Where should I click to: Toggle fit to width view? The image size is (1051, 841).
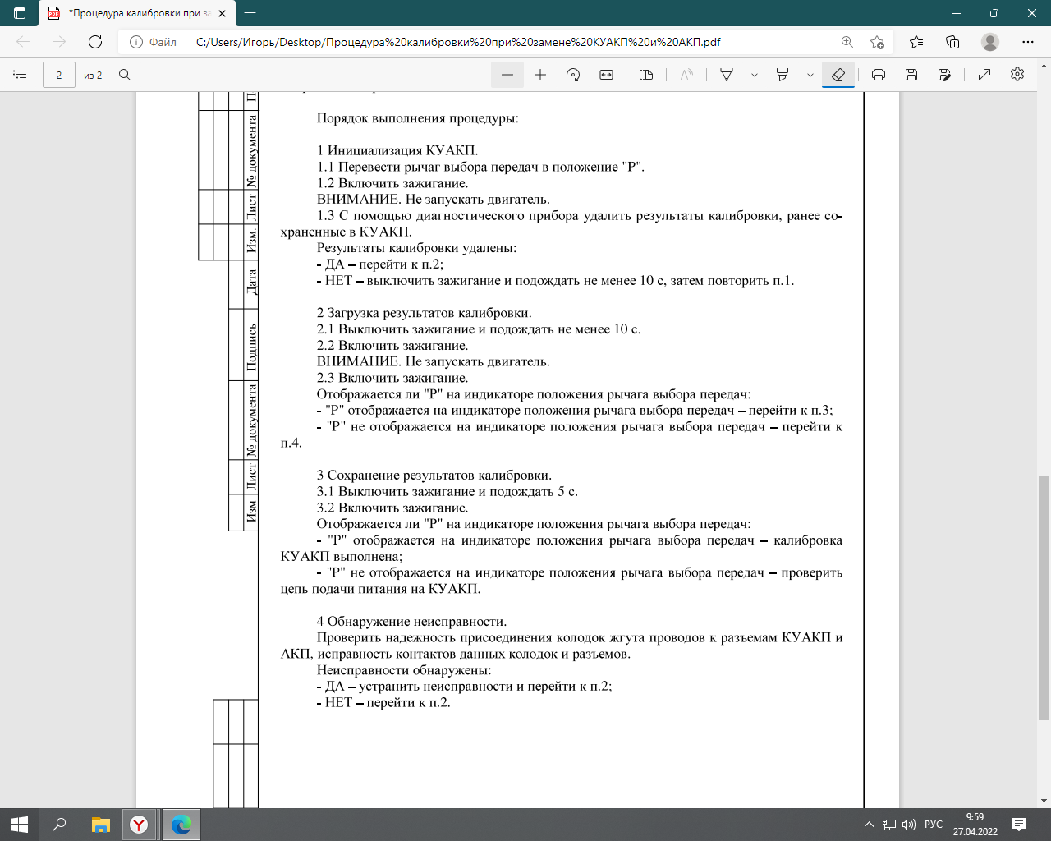[606, 75]
